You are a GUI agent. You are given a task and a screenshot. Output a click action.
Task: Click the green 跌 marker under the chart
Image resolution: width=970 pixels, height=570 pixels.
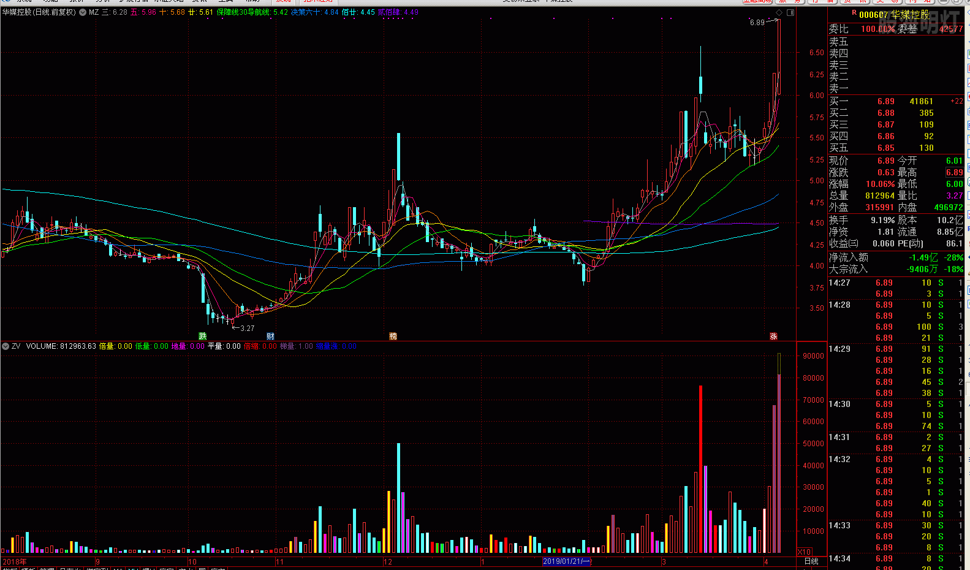click(203, 336)
